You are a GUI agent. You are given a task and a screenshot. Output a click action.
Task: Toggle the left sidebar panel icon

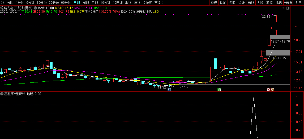[x=3, y=3]
